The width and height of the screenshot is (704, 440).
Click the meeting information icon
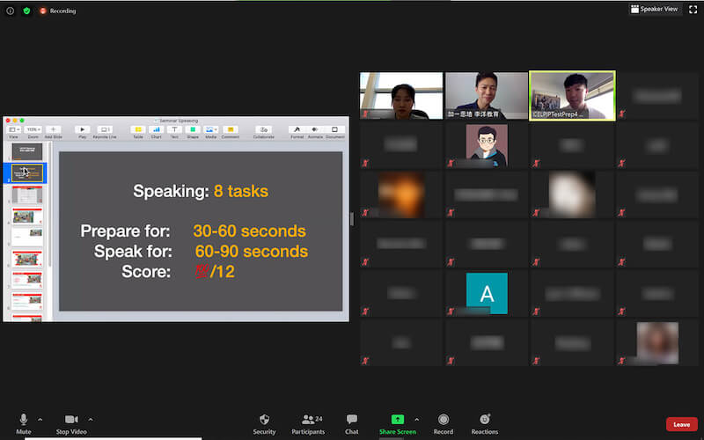(x=11, y=11)
